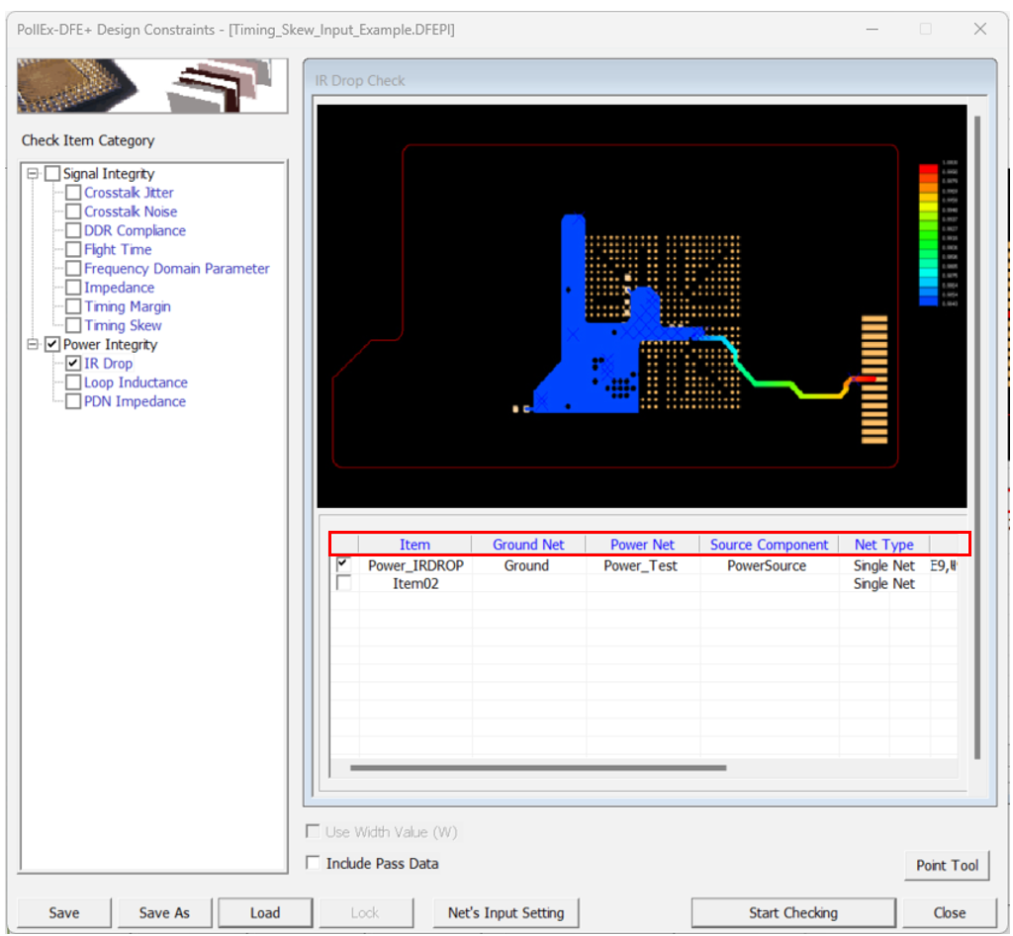Click the Source Component column header

pos(769,545)
